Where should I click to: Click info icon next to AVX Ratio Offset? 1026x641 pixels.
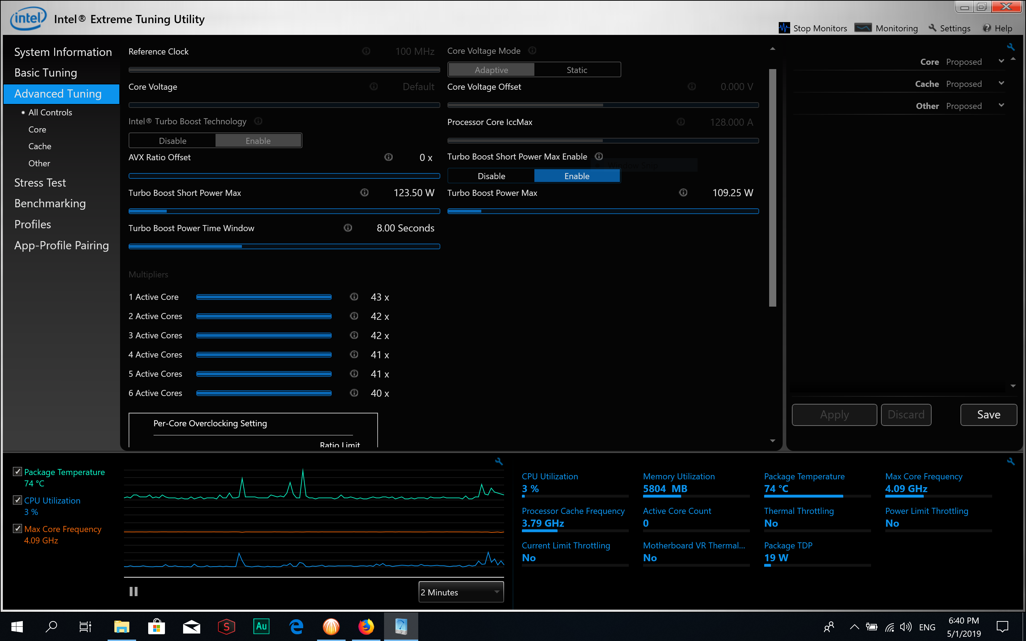tap(388, 157)
